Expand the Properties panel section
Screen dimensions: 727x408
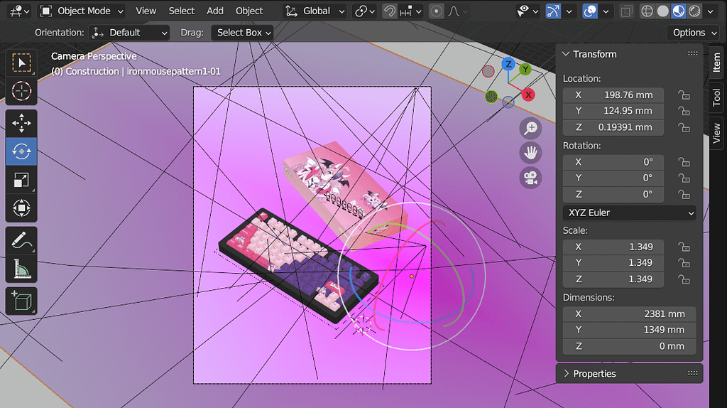pyautogui.click(x=594, y=373)
